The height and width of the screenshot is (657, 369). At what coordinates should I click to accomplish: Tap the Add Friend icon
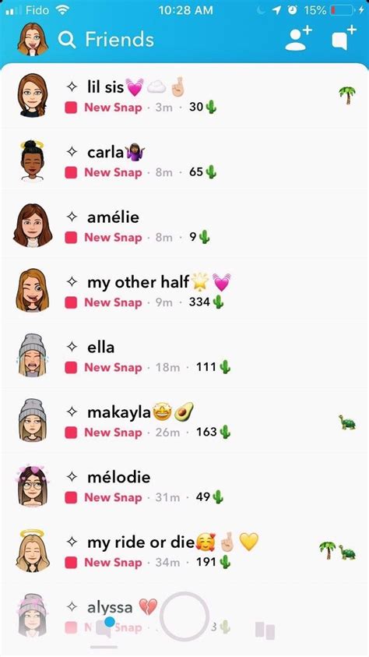click(x=299, y=38)
